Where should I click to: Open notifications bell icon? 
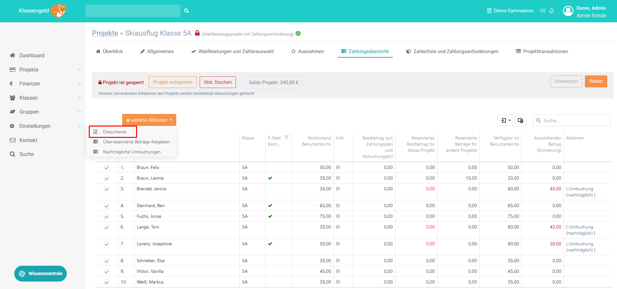[x=552, y=11]
